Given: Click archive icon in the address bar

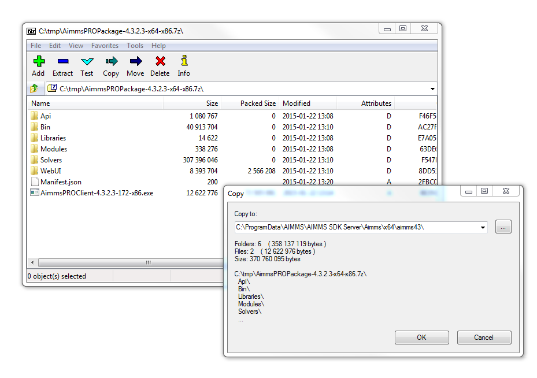Looking at the screenshot, I should pyautogui.click(x=52, y=88).
